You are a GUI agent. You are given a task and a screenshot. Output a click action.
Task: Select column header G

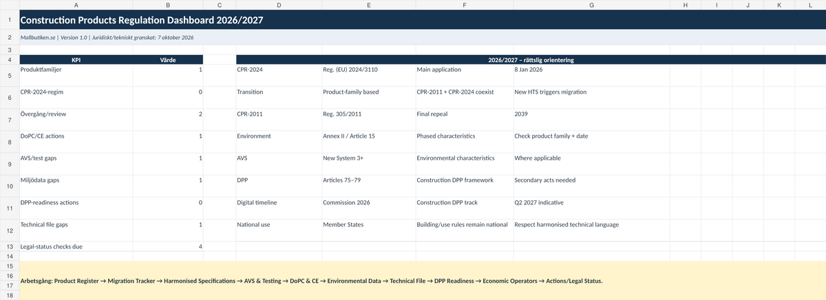pyautogui.click(x=591, y=6)
